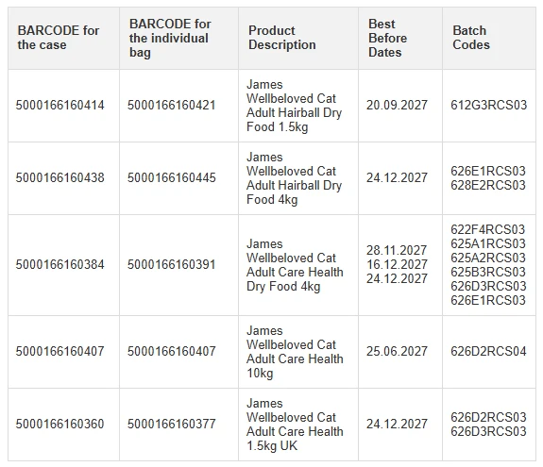Select batch code 622F4RCS03

(488, 229)
